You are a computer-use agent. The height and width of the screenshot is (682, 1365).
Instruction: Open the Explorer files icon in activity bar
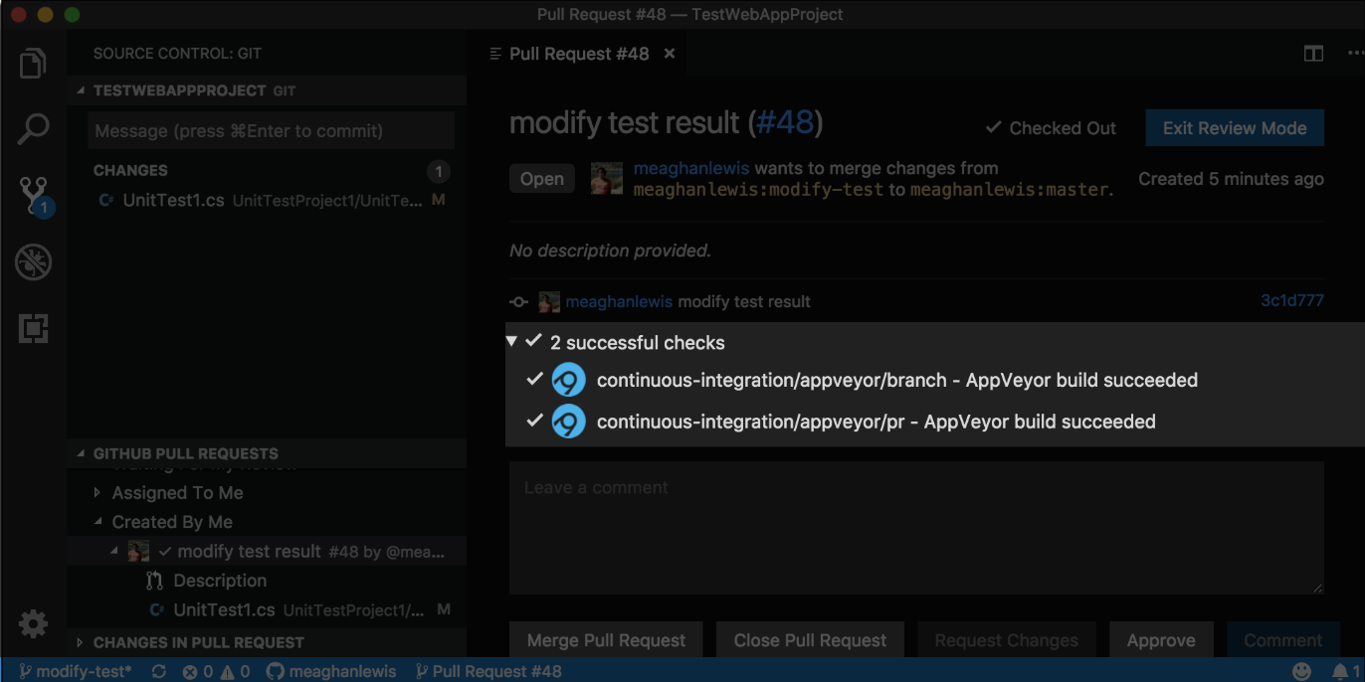coord(33,64)
